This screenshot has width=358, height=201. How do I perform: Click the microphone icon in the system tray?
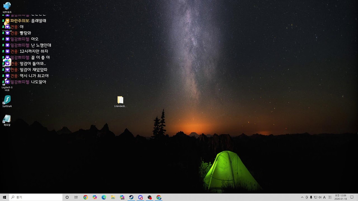click(311, 197)
